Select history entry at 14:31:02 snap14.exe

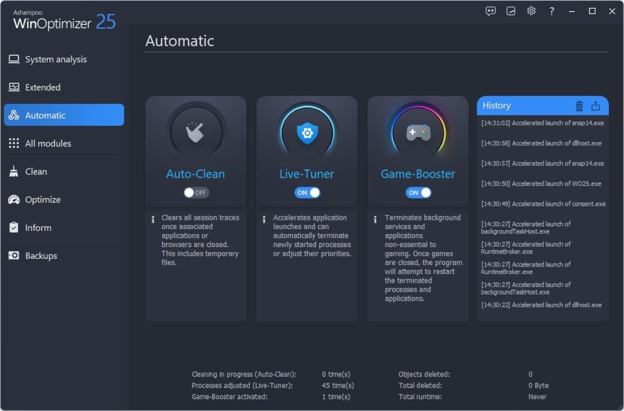(543, 123)
